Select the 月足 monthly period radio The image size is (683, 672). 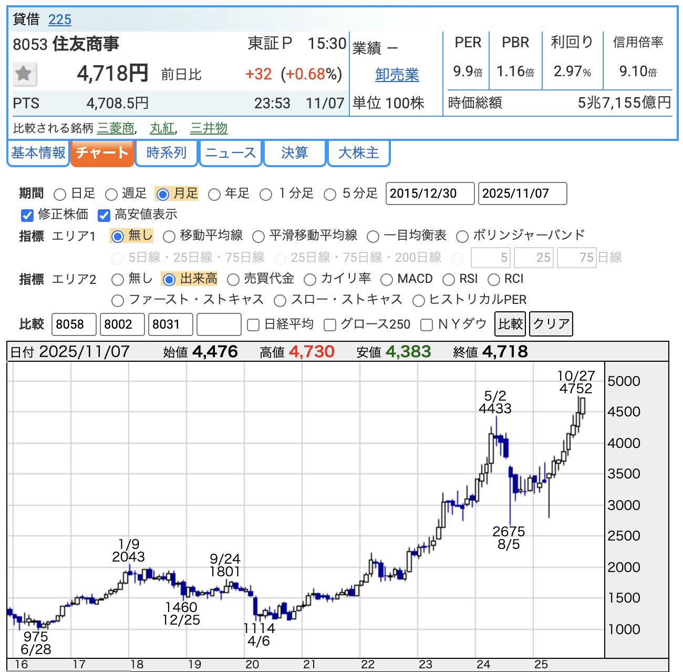point(163,195)
